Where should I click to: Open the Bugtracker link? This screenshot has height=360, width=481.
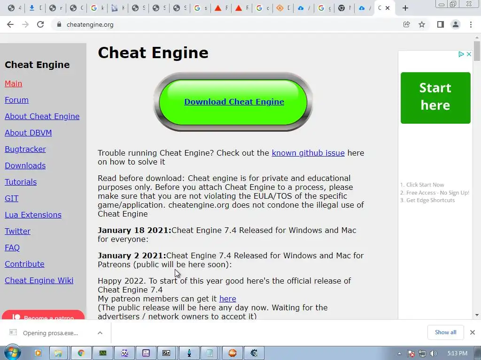pyautogui.click(x=25, y=149)
